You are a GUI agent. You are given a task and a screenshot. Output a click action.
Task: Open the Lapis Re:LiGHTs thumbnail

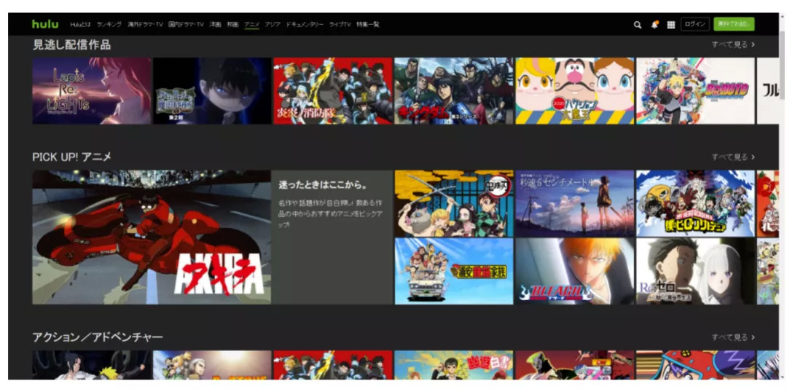pos(92,91)
